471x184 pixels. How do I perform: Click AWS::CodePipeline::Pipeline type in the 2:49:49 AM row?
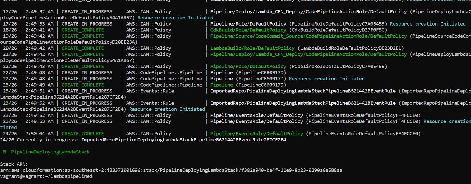click(164, 85)
